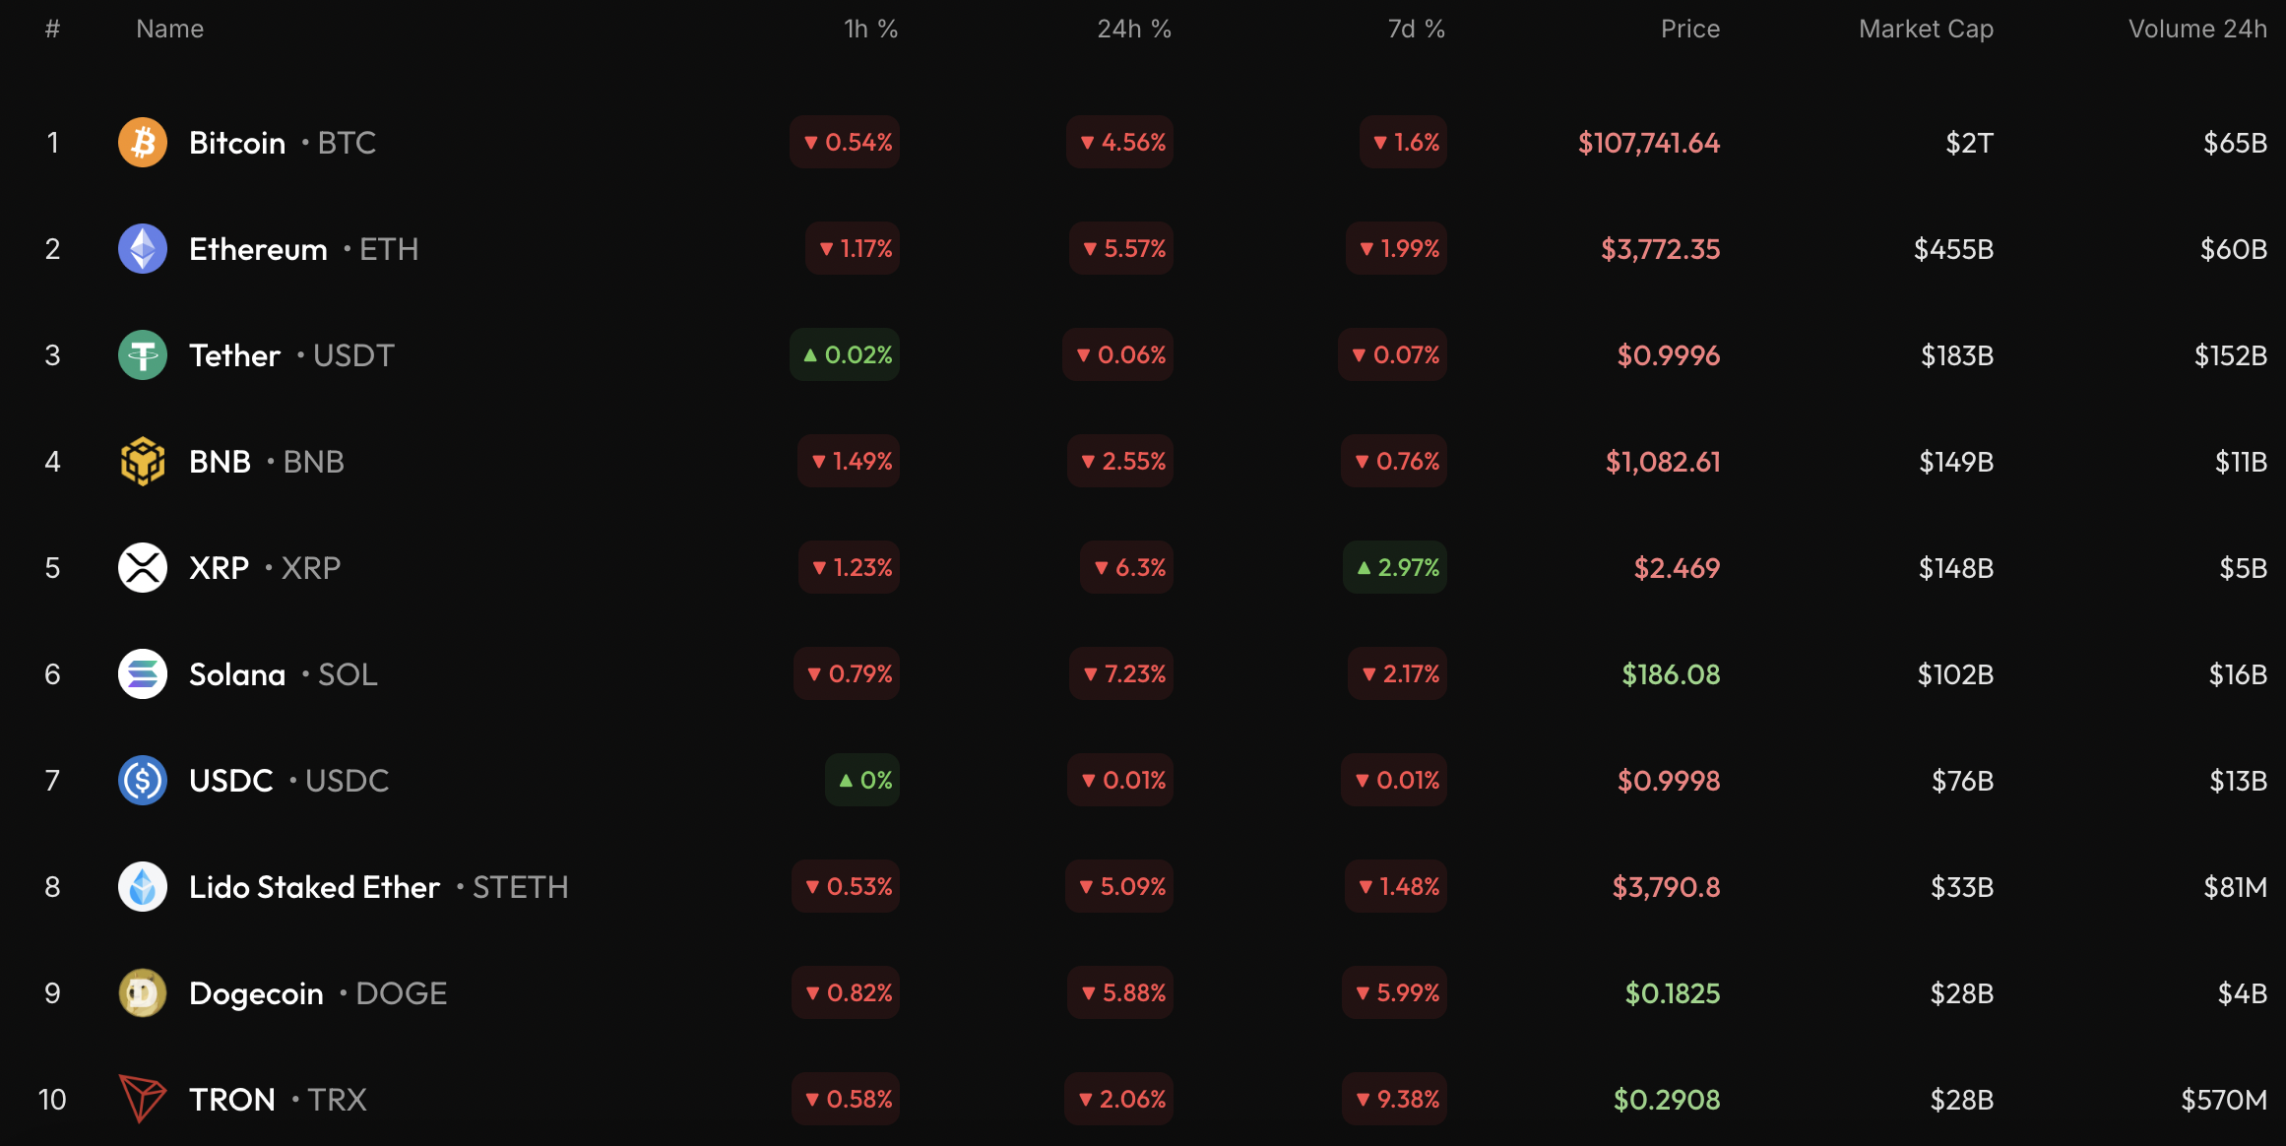Screen dimensions: 2286x1146
Task: Open the Ethereum name link
Action: point(258,248)
